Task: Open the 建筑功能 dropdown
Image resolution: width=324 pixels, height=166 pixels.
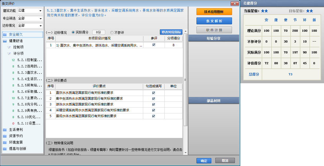Action: (30, 11)
